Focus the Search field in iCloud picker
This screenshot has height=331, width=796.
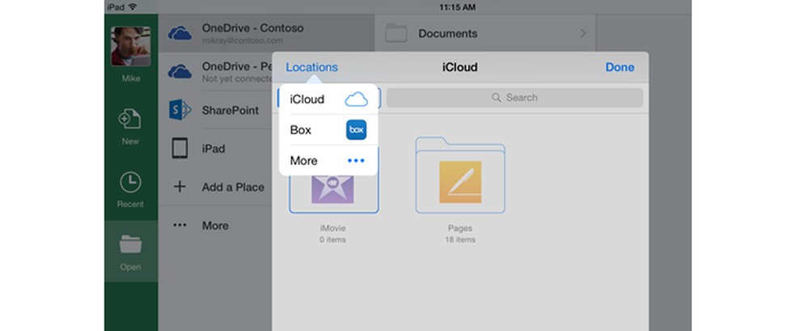coord(514,97)
